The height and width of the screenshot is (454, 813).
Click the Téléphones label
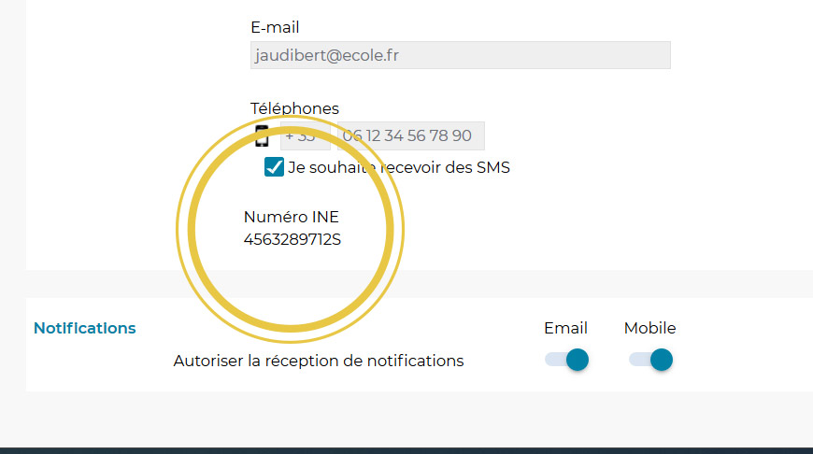(x=294, y=108)
